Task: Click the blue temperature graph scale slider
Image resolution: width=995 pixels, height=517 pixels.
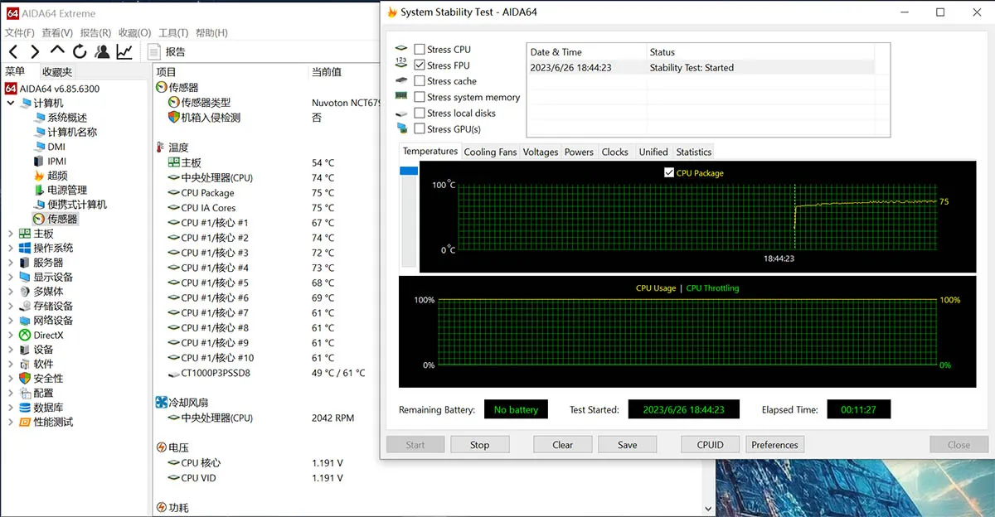Action: click(x=409, y=171)
